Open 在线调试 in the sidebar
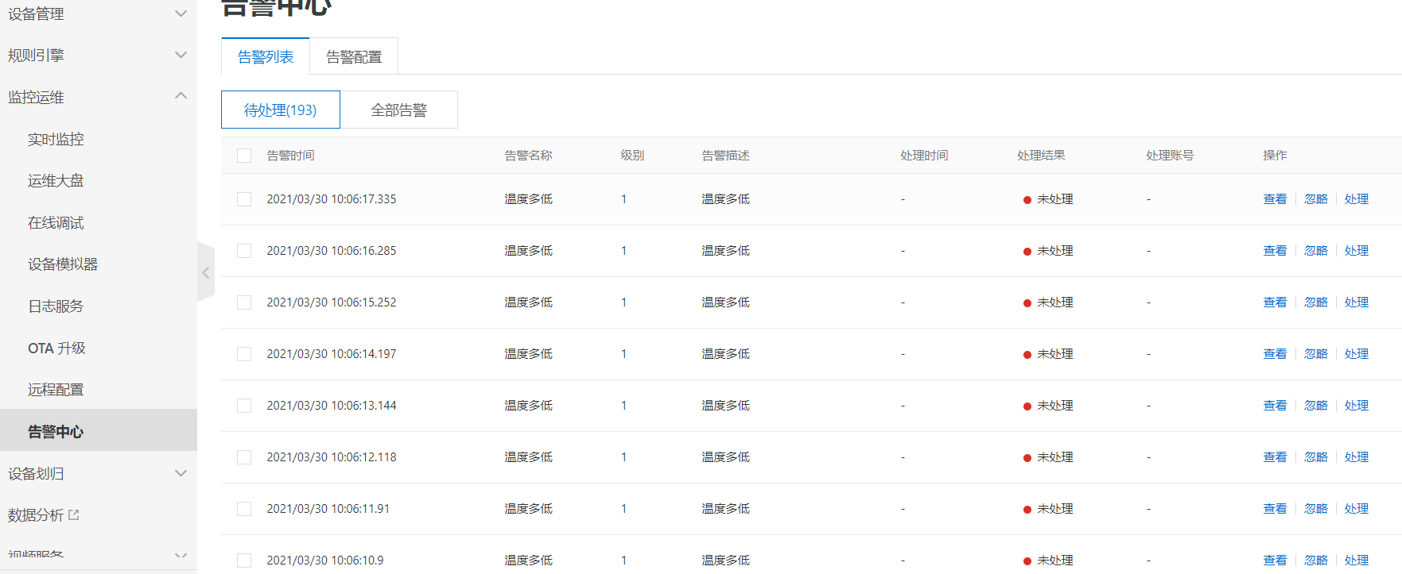Viewport: 1402px width, 574px height. point(56,222)
